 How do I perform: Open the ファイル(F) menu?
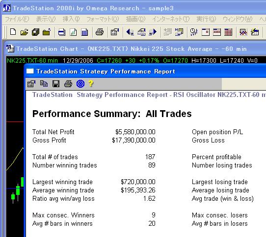[x=17, y=19]
